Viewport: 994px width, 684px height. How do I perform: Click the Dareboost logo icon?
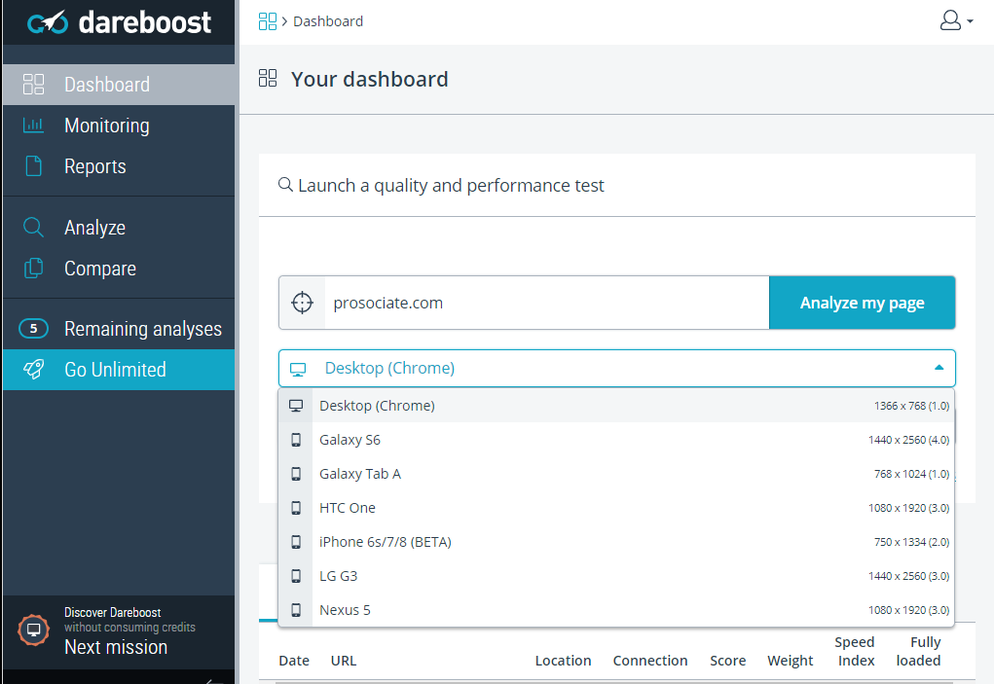click(x=47, y=21)
